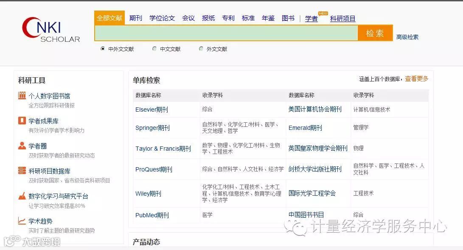Click the 管理学 subject cell
The width and height of the screenshot is (463, 250).
pyautogui.click(x=361, y=127)
